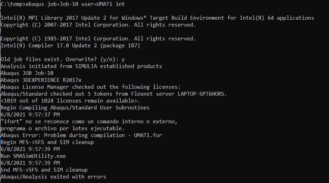Click the 'Run SMASimUtility.exe' line
329x183 pixels.
point(33,156)
